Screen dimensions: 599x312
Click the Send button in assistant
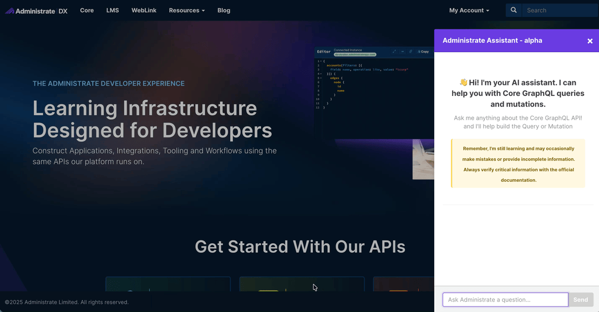pos(581,300)
